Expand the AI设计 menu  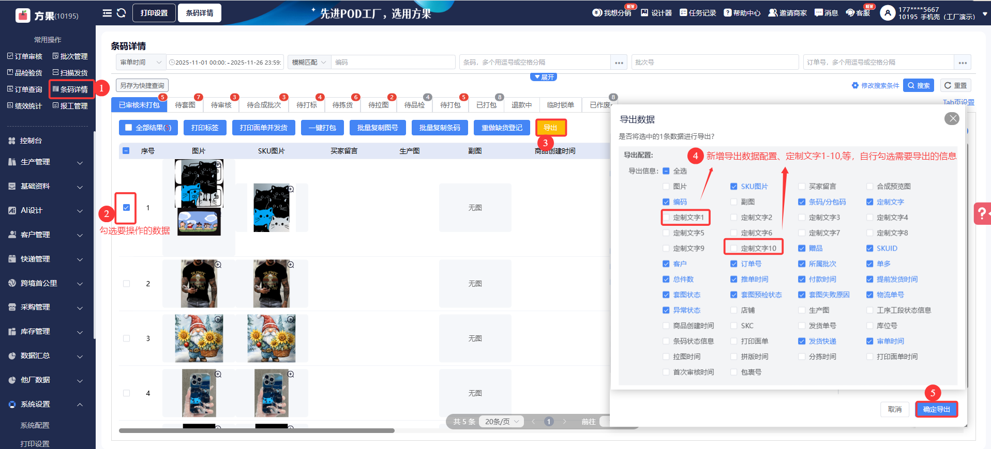tap(47, 211)
